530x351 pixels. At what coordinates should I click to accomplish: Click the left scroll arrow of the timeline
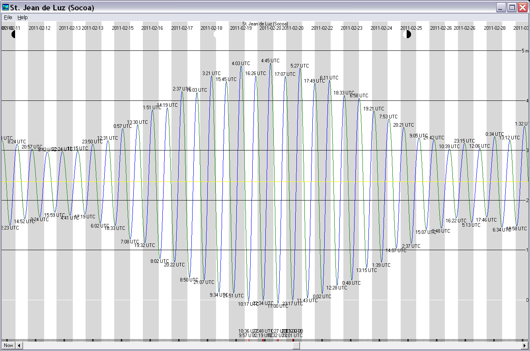click(x=19, y=345)
